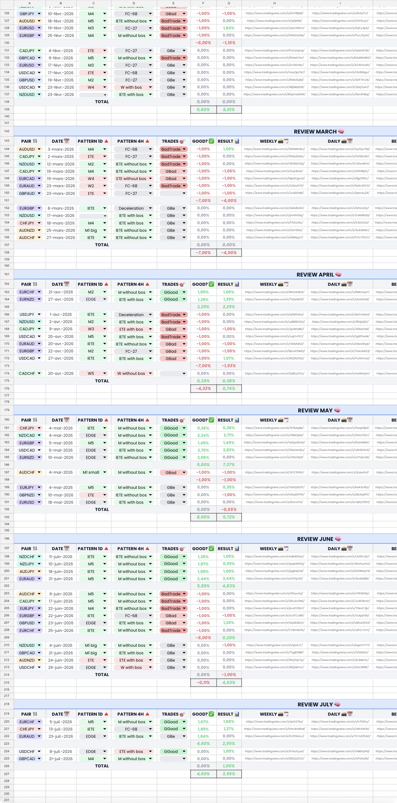Select the date cell 29-juin-2026
The height and width of the screenshot is (803, 397).
tap(61, 667)
